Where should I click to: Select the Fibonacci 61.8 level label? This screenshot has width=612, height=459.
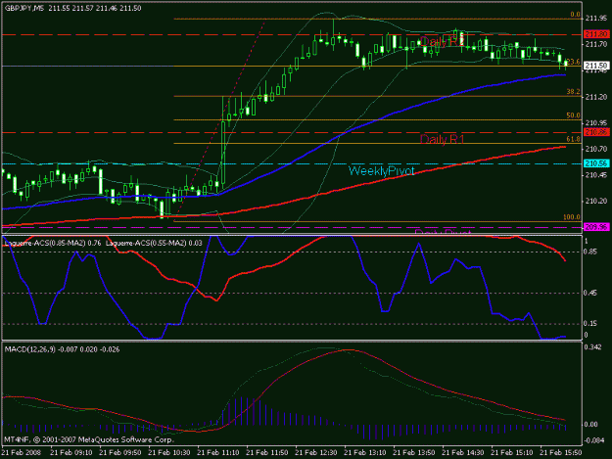pyautogui.click(x=574, y=139)
